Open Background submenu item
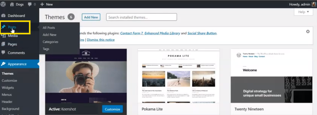 pos(10,109)
